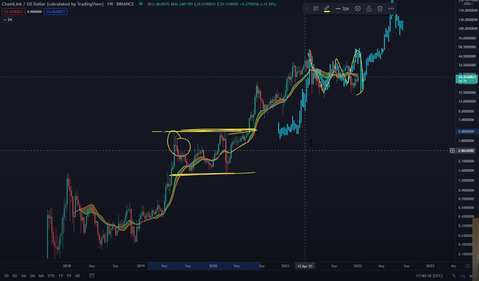Screen dimensions: 479x281
Task: Open the USD currency dropdown
Action: pyautogui.click(x=466, y=4)
